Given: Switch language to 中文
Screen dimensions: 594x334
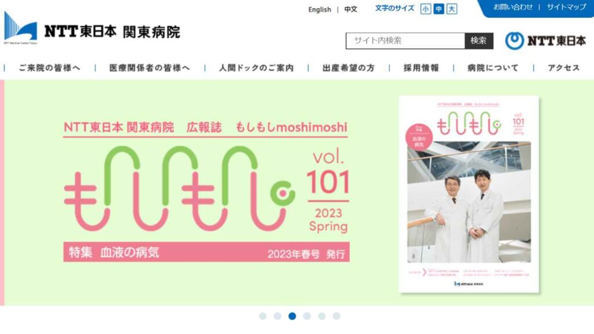Looking at the screenshot, I should [x=351, y=9].
